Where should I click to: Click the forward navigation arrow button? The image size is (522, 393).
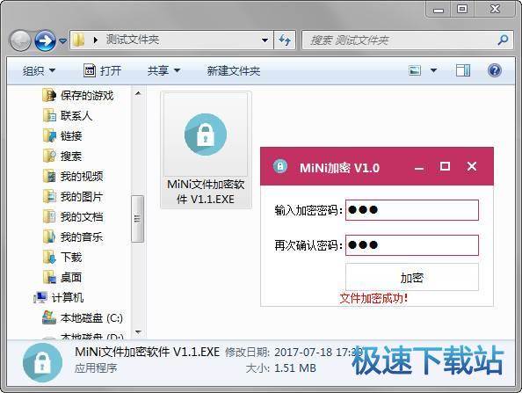pyautogui.click(x=46, y=40)
